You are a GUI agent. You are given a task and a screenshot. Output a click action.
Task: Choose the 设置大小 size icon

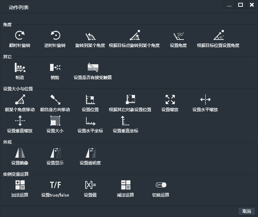(x=55, y=121)
